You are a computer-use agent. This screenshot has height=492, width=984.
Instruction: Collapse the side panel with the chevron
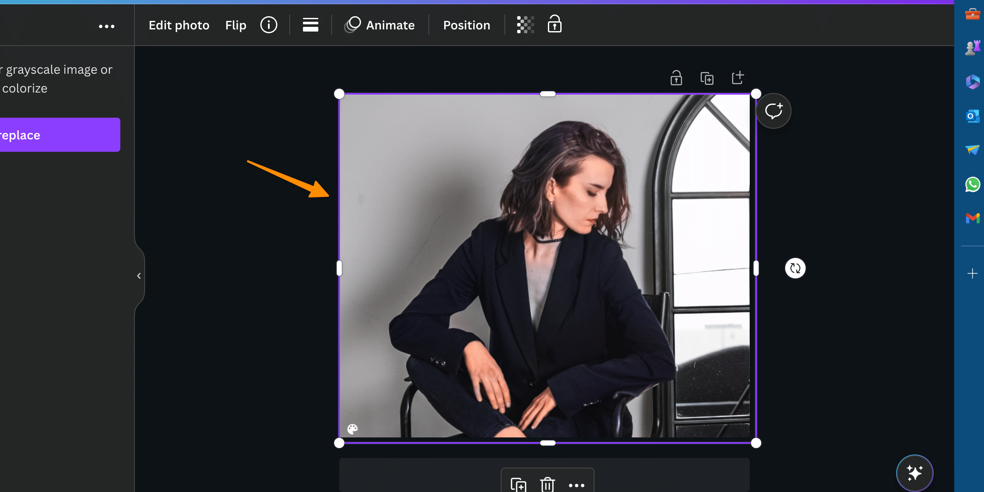pos(139,276)
